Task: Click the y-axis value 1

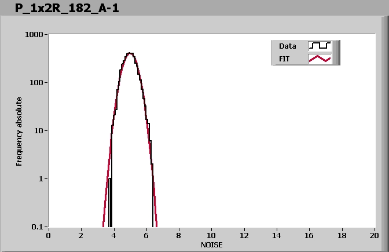Action: click(41, 179)
